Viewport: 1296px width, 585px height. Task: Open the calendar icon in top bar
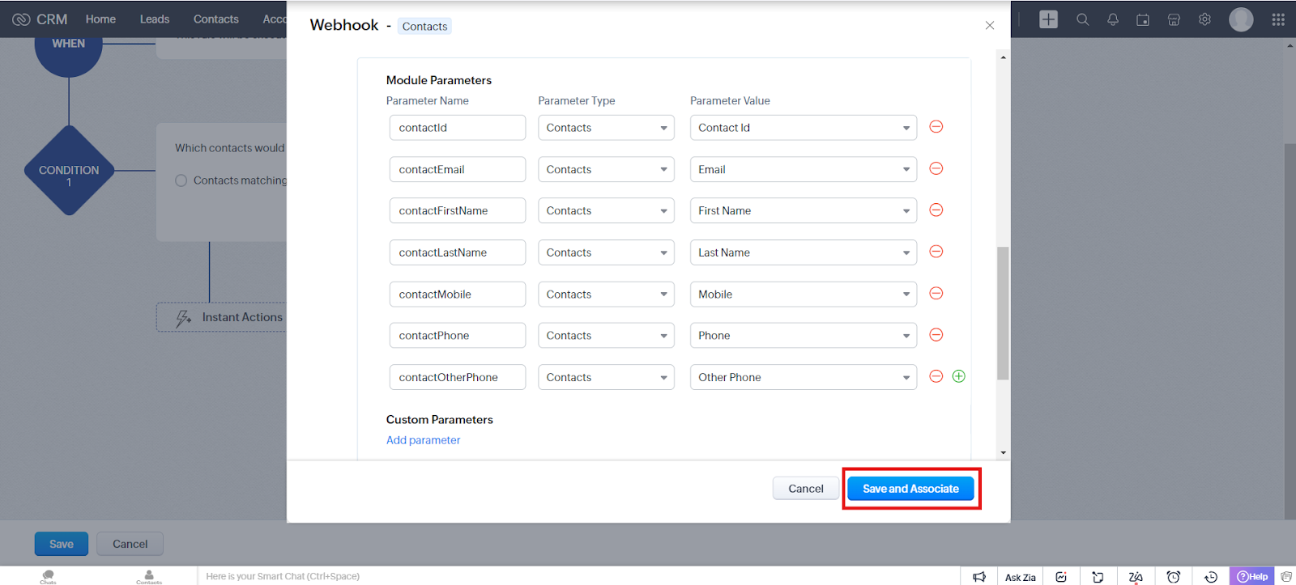[x=1143, y=19]
